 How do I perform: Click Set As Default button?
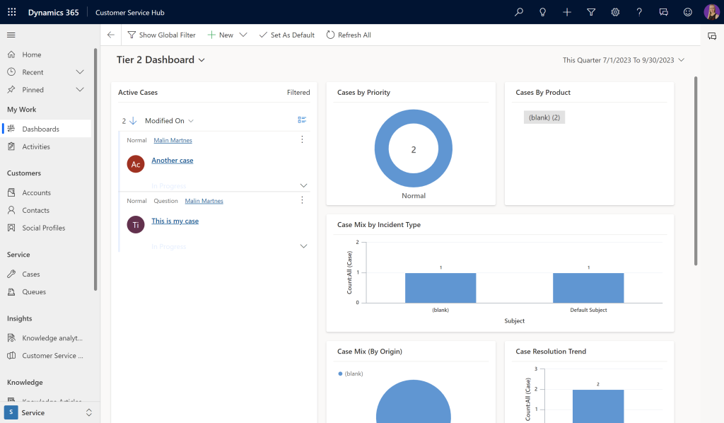click(286, 35)
